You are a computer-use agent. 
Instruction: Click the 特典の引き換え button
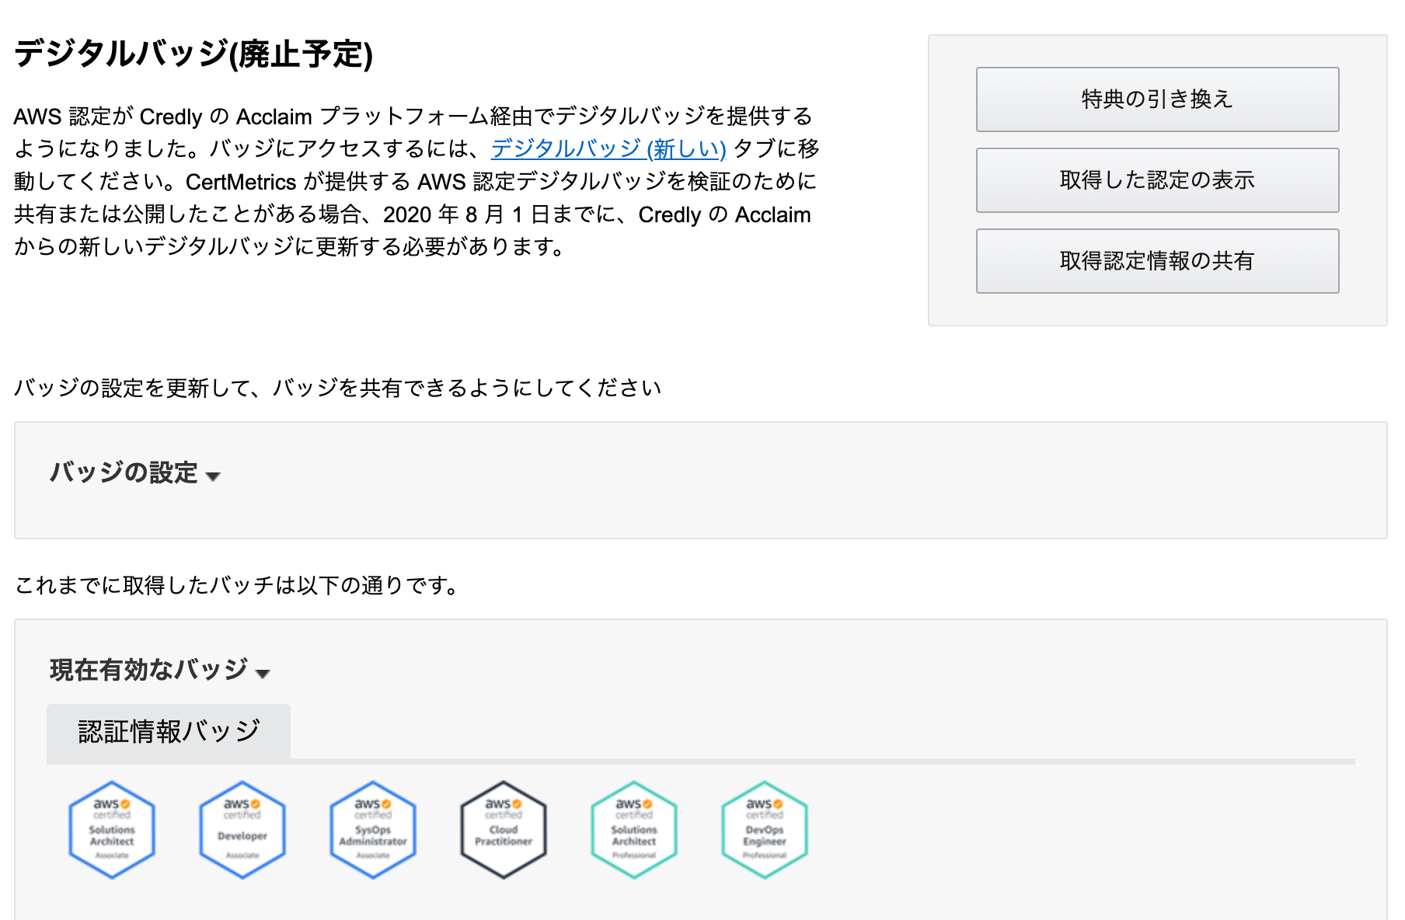coord(1157,99)
